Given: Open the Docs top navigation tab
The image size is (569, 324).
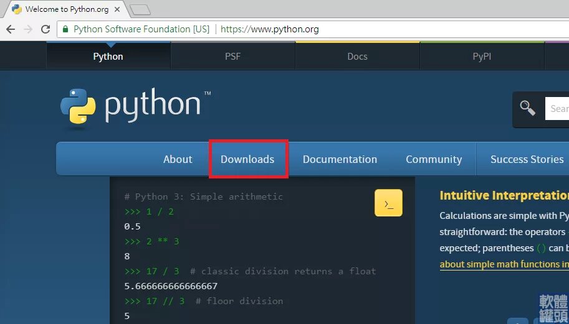Looking at the screenshot, I should 358,57.
